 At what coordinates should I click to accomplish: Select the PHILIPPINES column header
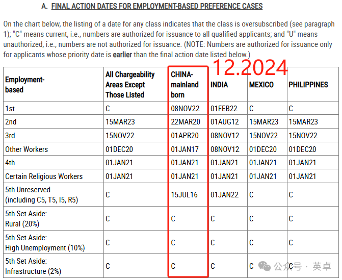click(x=308, y=85)
